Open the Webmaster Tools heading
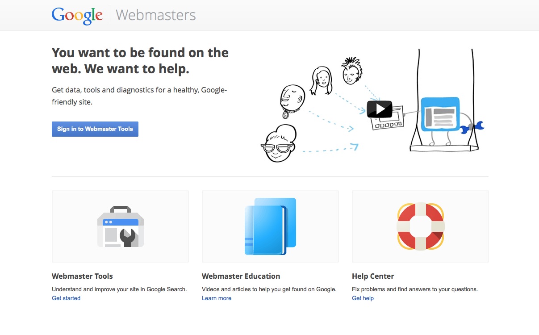The width and height of the screenshot is (539, 335). [82, 276]
